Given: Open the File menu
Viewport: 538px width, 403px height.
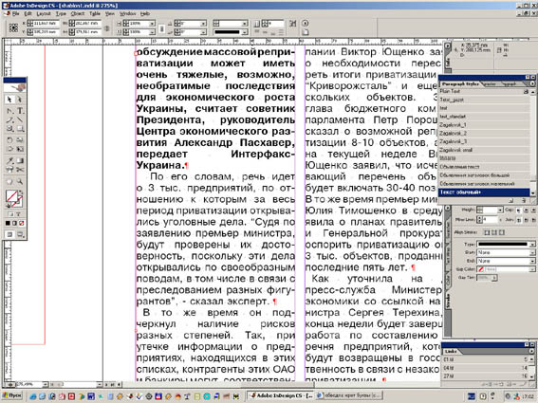Looking at the screenshot, I should 16,13.
